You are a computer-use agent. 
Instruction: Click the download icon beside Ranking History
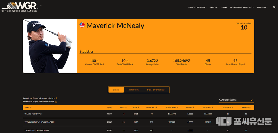(x=57, y=98)
